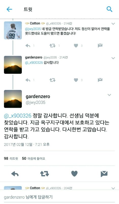Viewport: 119px width, 204px height.
Task: Like gardenzero's short 감사합니다 tweet
Action: [x=76, y=80]
